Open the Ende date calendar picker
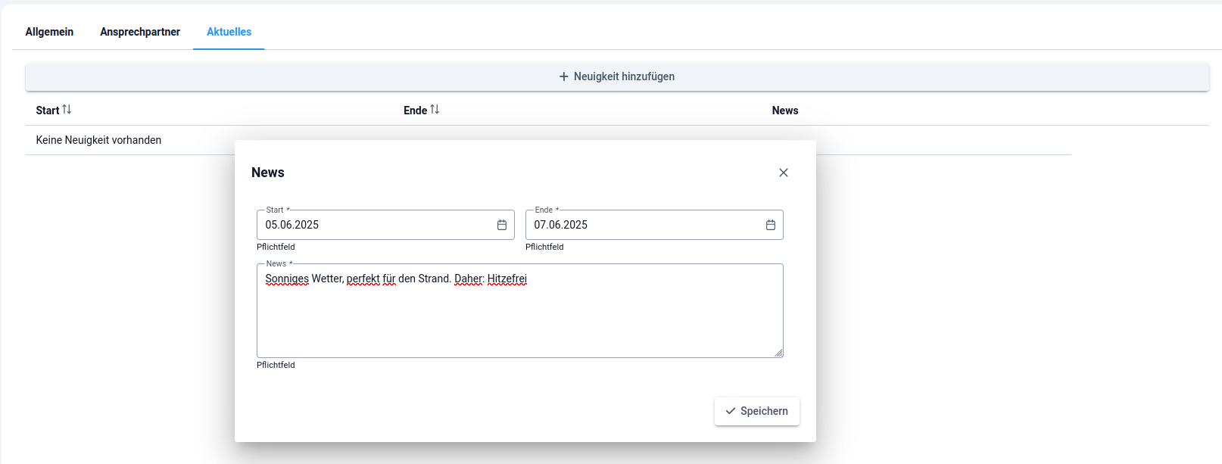The width and height of the screenshot is (1222, 464). click(x=770, y=225)
